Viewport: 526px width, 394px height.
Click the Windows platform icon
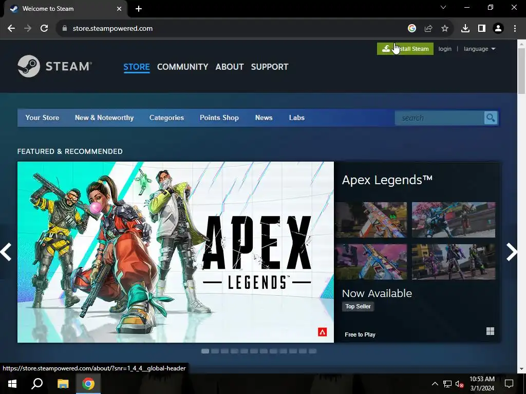(x=490, y=331)
